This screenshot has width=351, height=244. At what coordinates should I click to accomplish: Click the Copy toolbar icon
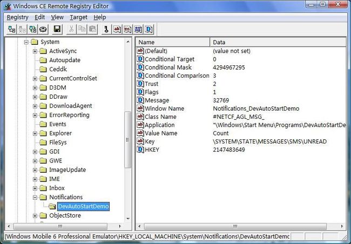(x=82, y=29)
